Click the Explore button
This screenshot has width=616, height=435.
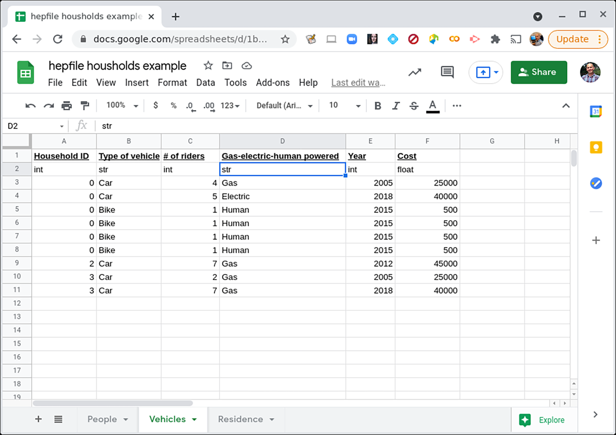[x=542, y=420]
